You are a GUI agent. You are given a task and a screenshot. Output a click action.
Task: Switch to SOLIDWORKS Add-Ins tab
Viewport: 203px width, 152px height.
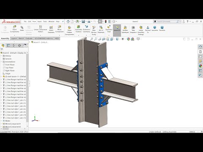(x=44, y=38)
